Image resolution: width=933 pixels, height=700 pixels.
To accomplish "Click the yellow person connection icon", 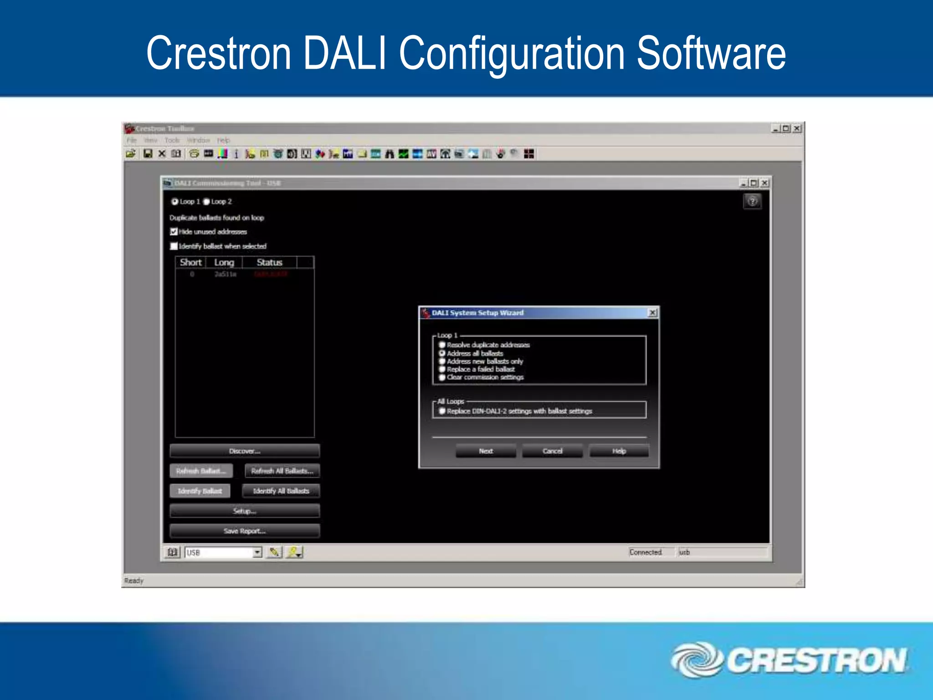I will click(x=294, y=552).
